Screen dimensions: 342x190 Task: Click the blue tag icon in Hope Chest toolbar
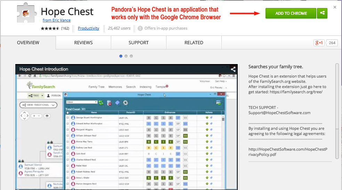coord(117,102)
